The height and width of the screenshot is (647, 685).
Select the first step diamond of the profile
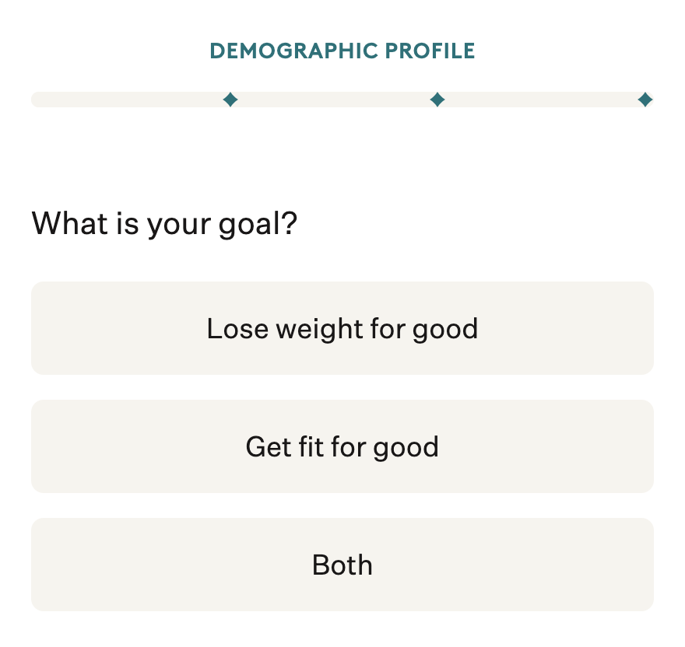[x=230, y=100]
